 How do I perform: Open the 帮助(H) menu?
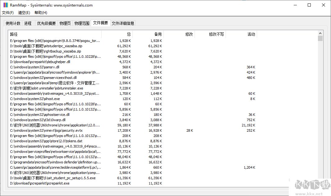click(40, 12)
